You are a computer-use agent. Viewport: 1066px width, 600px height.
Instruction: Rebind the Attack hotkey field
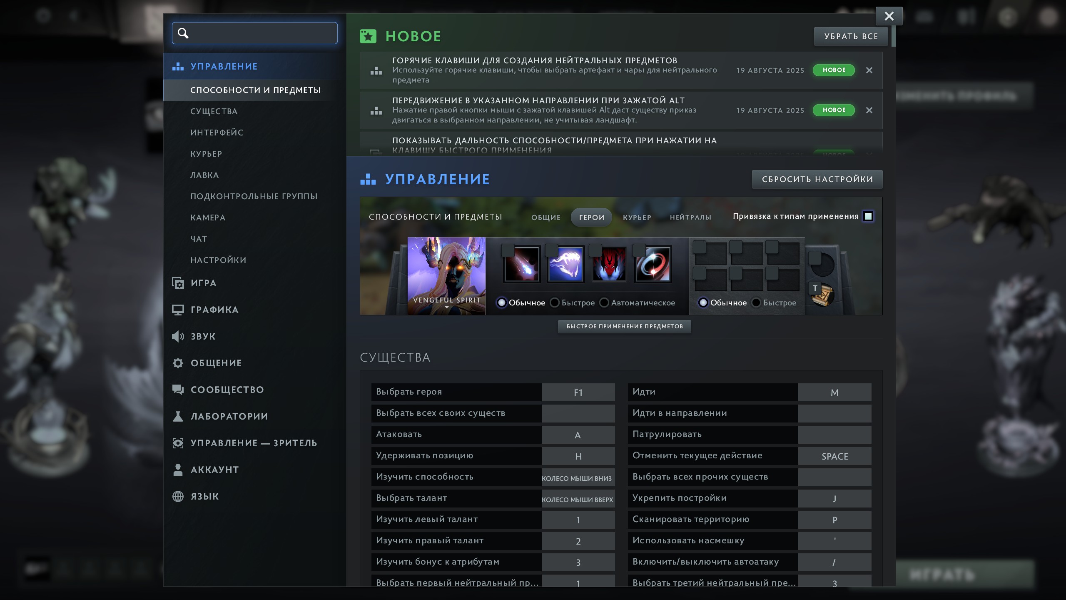pyautogui.click(x=578, y=435)
